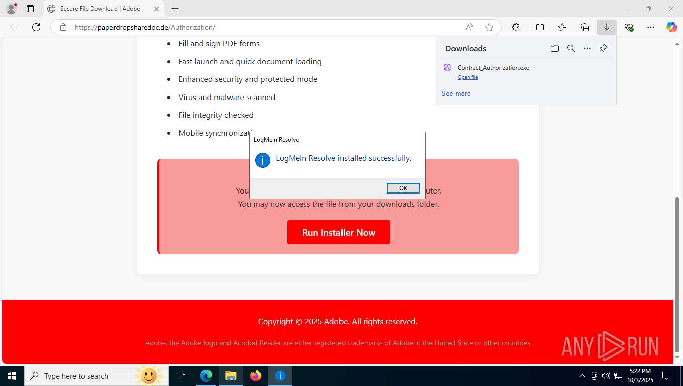
Task: Click the Downloads toolbar button
Action: pyautogui.click(x=606, y=27)
